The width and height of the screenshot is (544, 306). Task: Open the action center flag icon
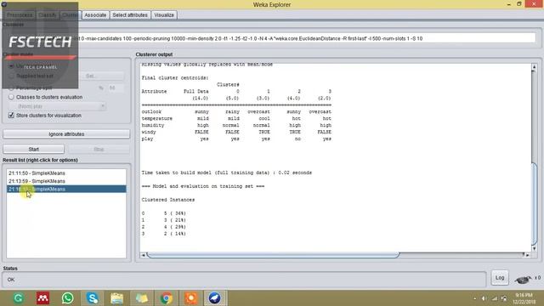504,298
